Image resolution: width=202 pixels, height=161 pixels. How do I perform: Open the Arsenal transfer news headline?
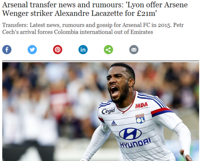[x=95, y=9]
